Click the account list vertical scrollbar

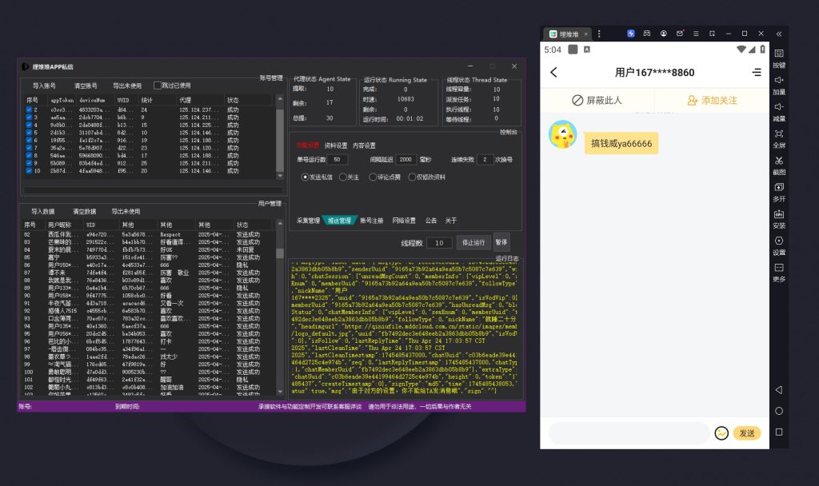[280, 136]
